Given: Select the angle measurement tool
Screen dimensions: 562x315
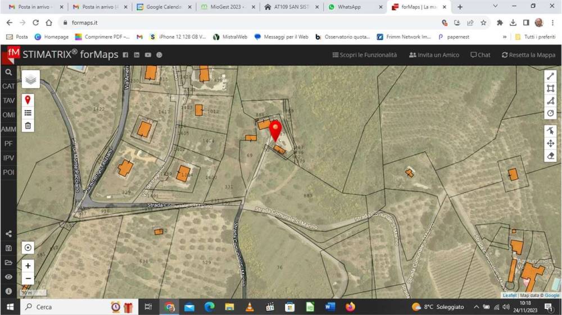Looking at the screenshot, I should (550, 101).
